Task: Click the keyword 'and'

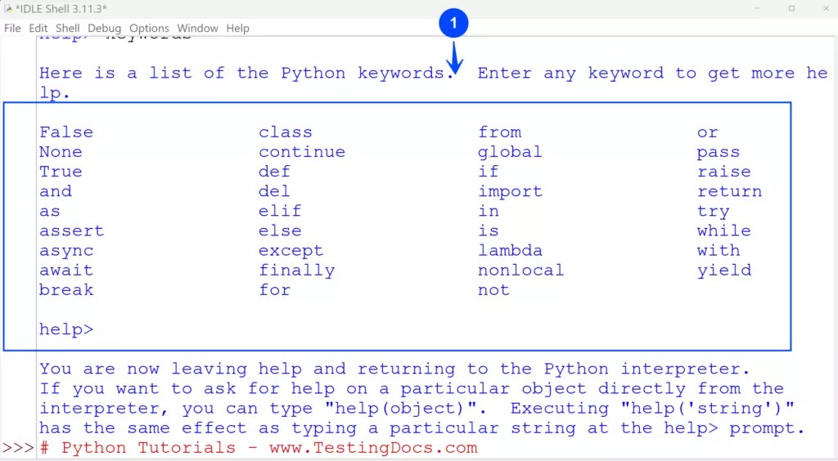Action: (x=56, y=191)
